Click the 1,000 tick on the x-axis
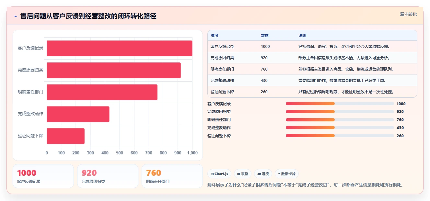The width and height of the screenshot is (430, 201). tap(192, 153)
